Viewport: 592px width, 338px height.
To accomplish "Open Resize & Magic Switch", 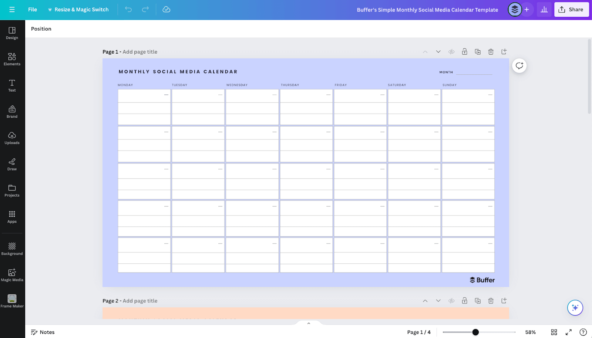I will coord(78,10).
